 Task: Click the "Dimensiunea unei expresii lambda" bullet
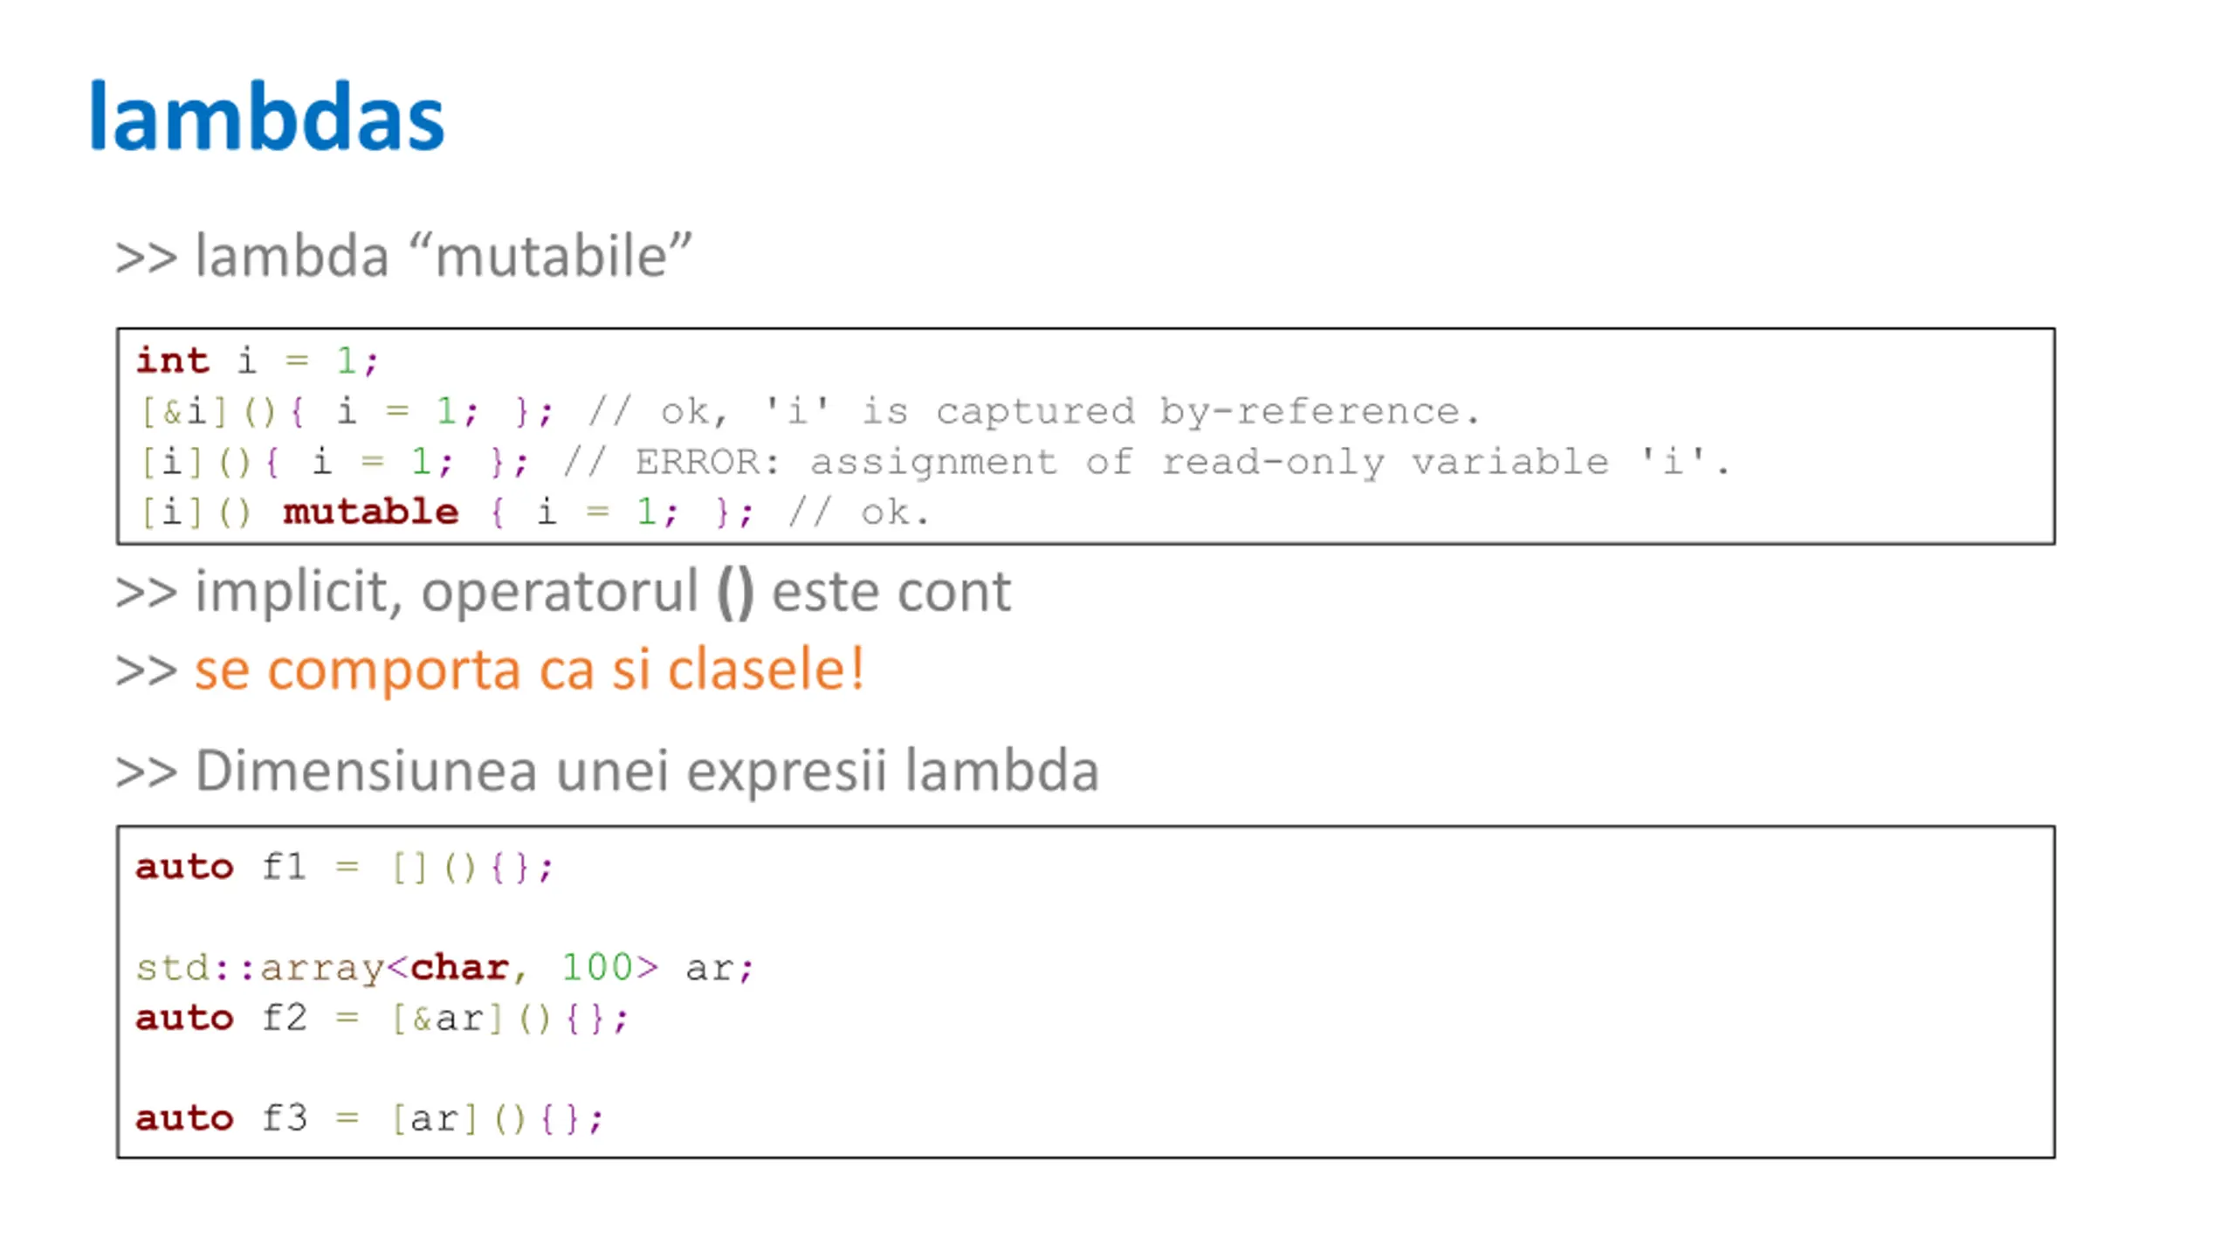[646, 771]
